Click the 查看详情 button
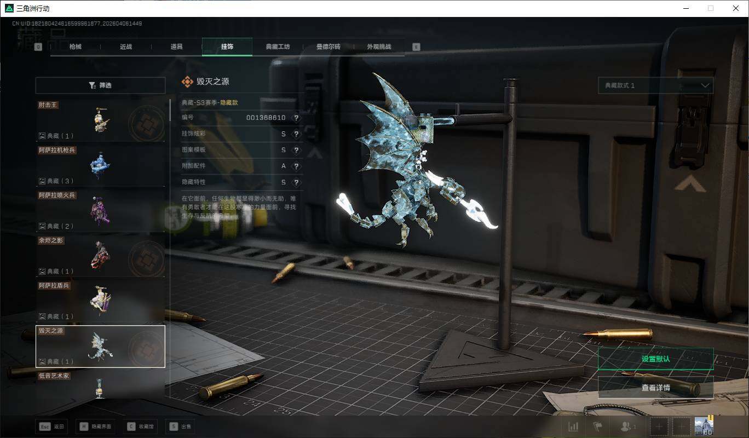Viewport: 749px width, 438px height. click(x=655, y=388)
